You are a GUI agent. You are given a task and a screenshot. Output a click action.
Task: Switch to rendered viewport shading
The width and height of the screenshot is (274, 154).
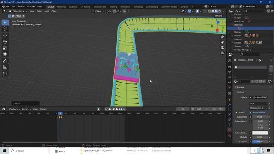pyautogui.click(x=220, y=11)
